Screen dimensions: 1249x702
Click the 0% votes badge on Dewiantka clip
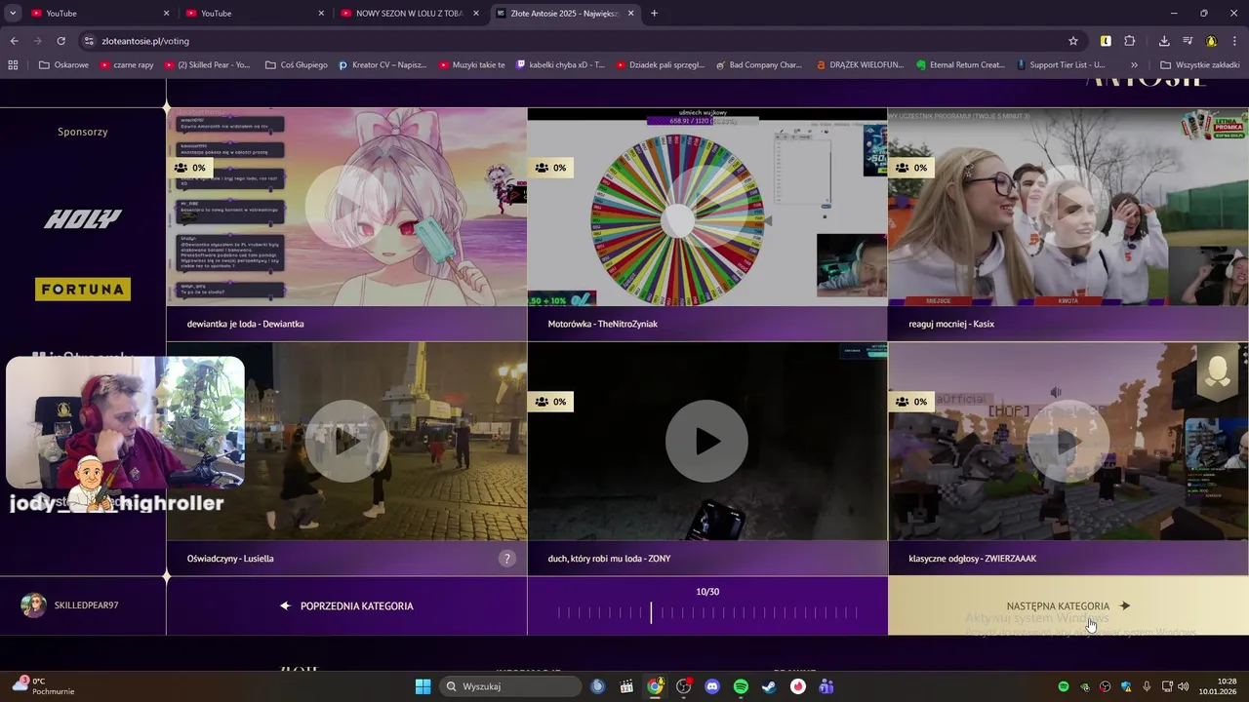(190, 168)
